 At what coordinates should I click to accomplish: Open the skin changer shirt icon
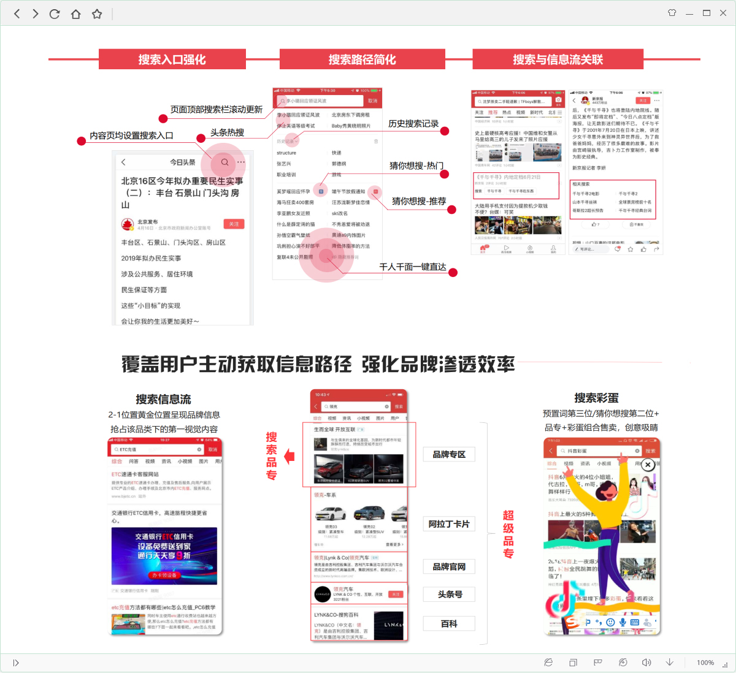[x=672, y=13]
